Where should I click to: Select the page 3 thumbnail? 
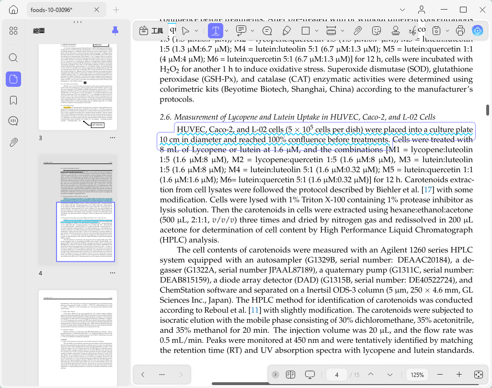click(78, 87)
